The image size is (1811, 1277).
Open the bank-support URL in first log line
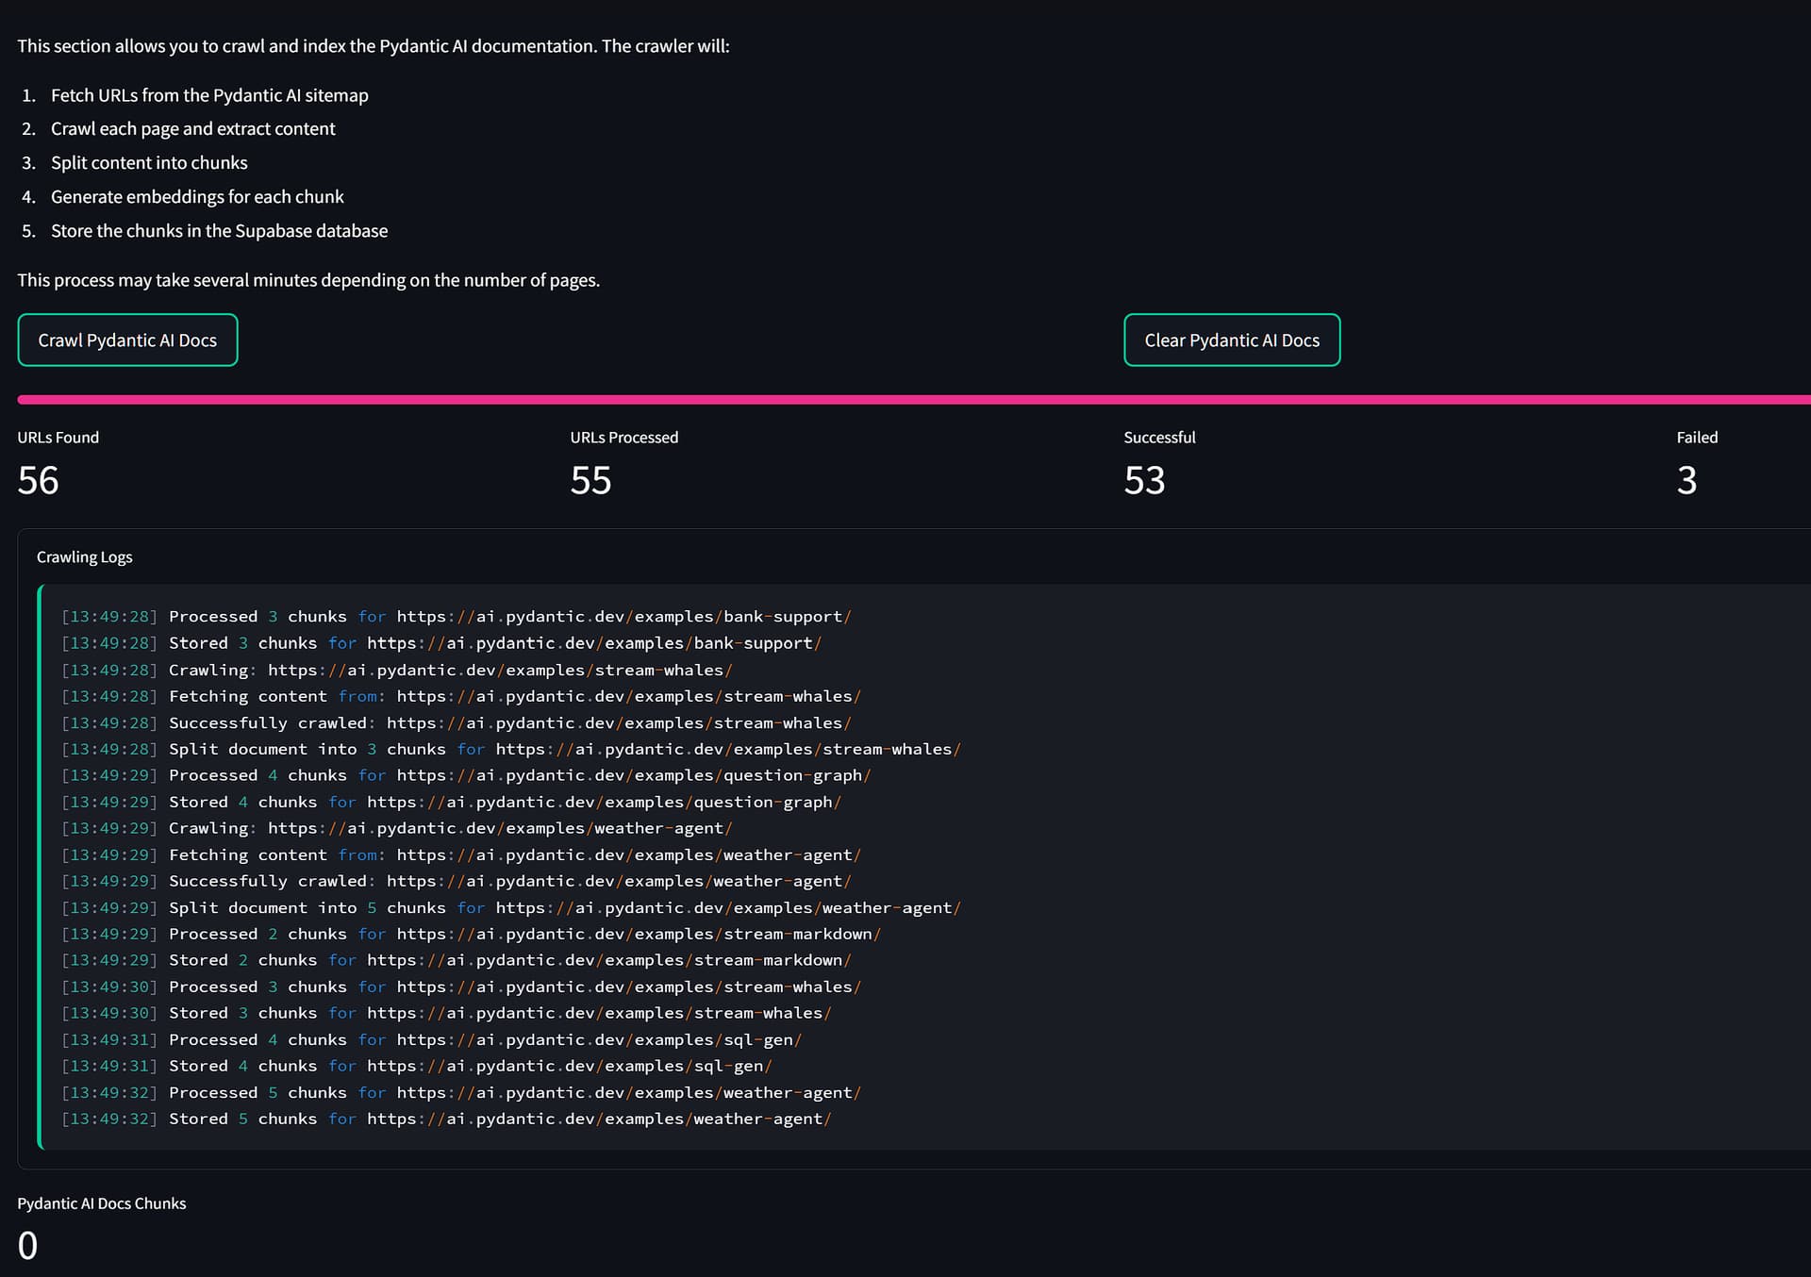624,617
